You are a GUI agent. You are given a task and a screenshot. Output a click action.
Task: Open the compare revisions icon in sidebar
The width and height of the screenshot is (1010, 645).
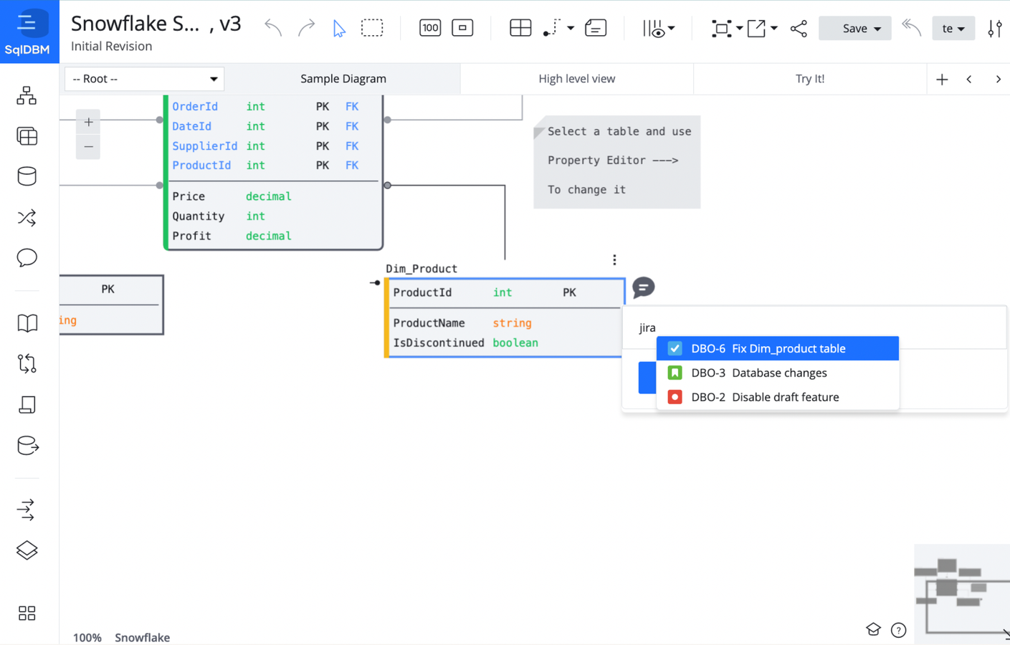27,364
